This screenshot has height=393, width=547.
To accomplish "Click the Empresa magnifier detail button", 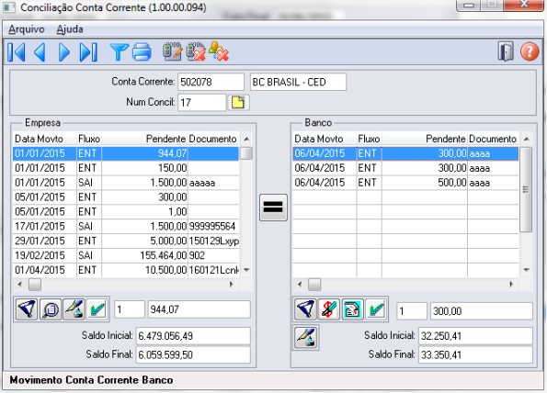I will click(51, 309).
